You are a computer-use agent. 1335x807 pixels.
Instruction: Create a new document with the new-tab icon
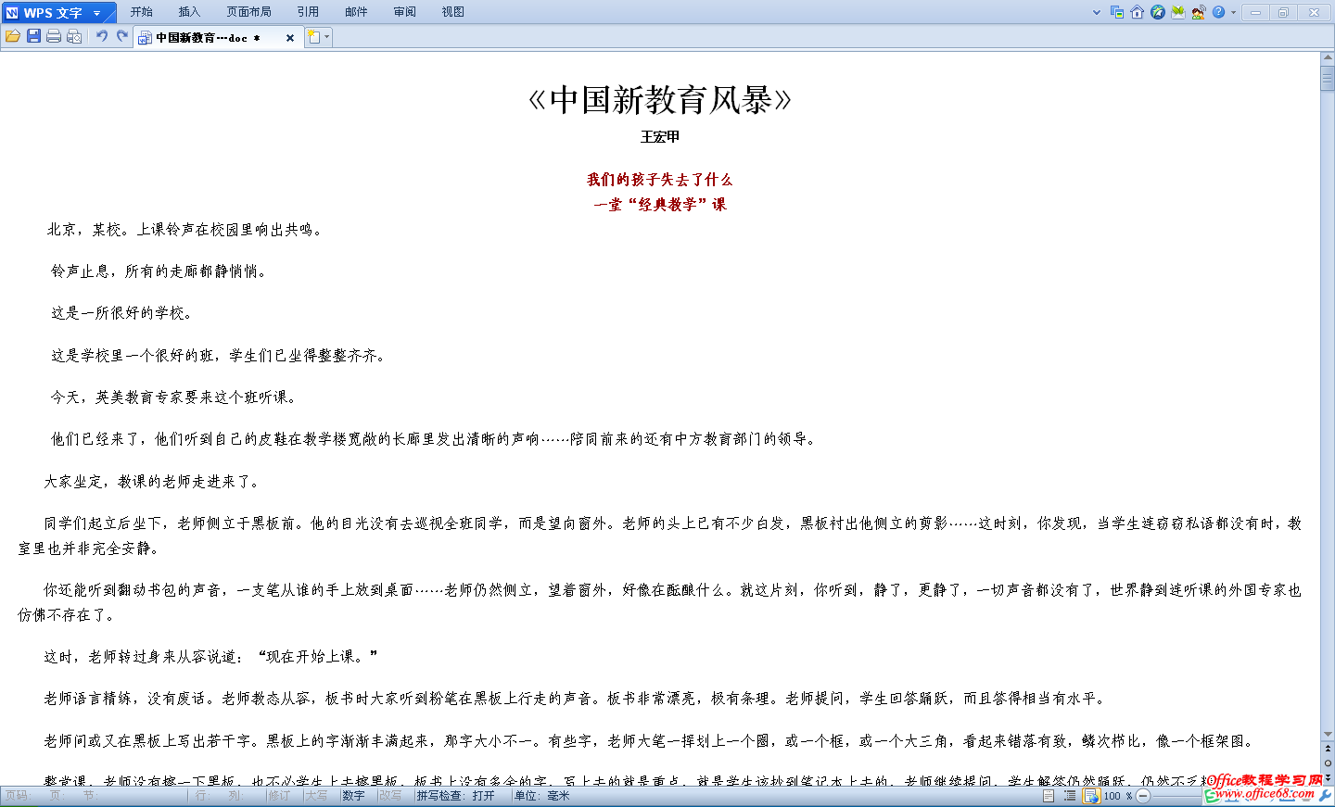pos(314,37)
